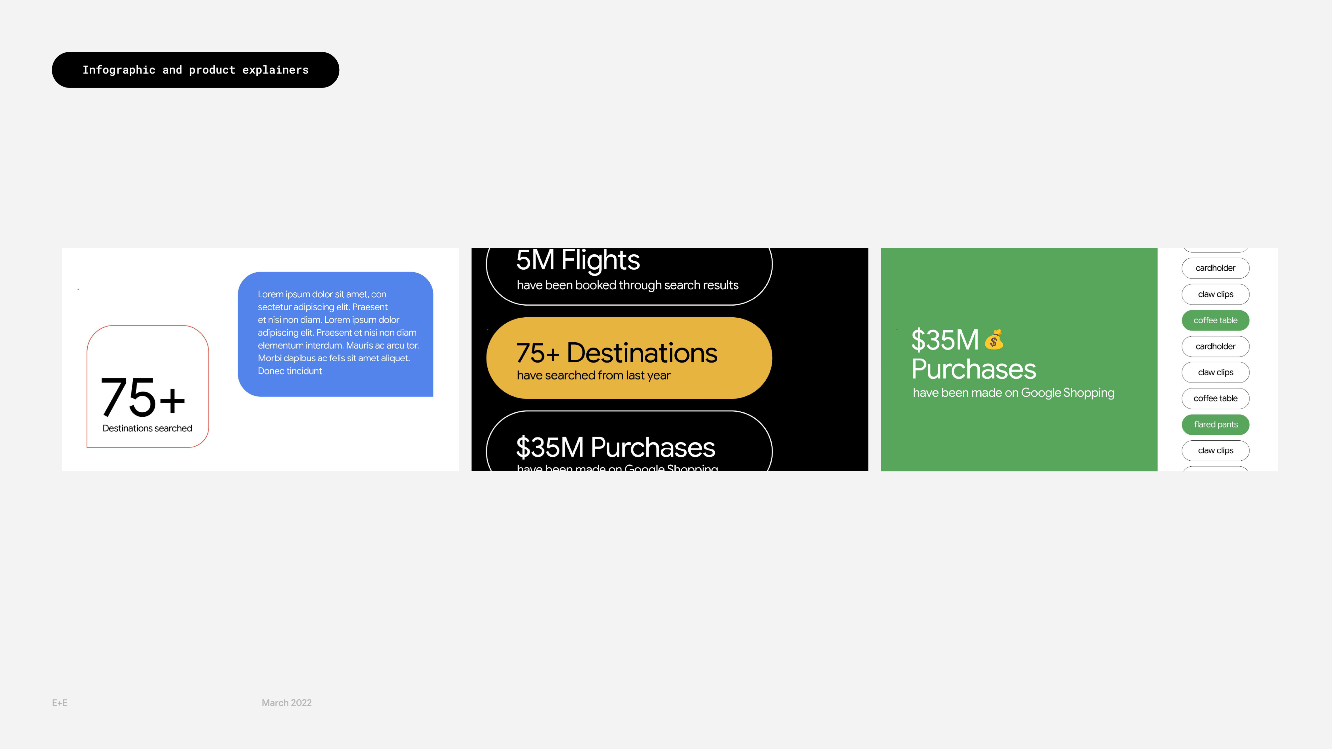Click the outlined 'coffee table' chip
Image resolution: width=1332 pixels, height=749 pixels.
(1215, 398)
